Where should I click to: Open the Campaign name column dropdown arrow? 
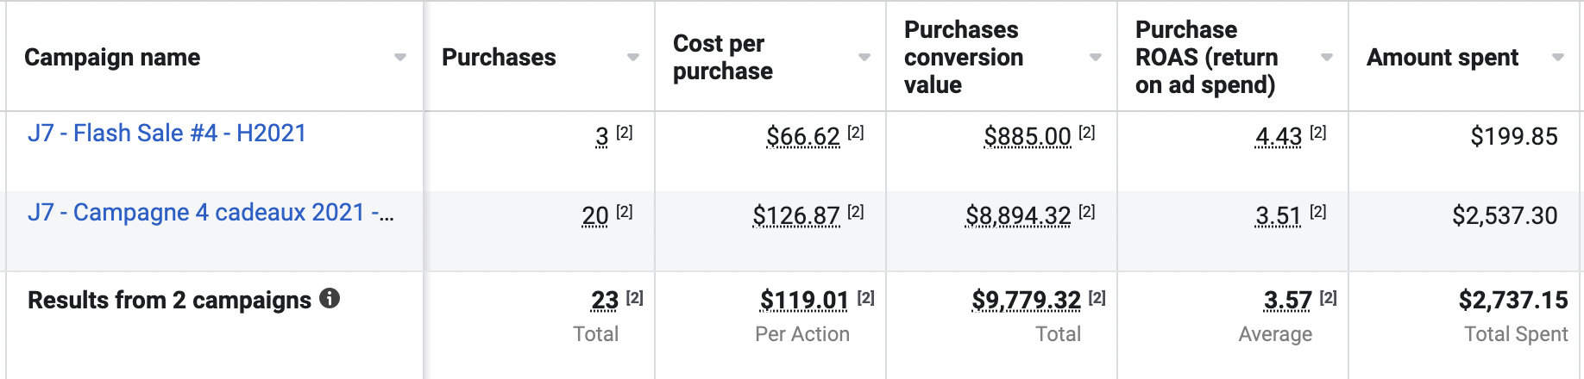coord(400,58)
